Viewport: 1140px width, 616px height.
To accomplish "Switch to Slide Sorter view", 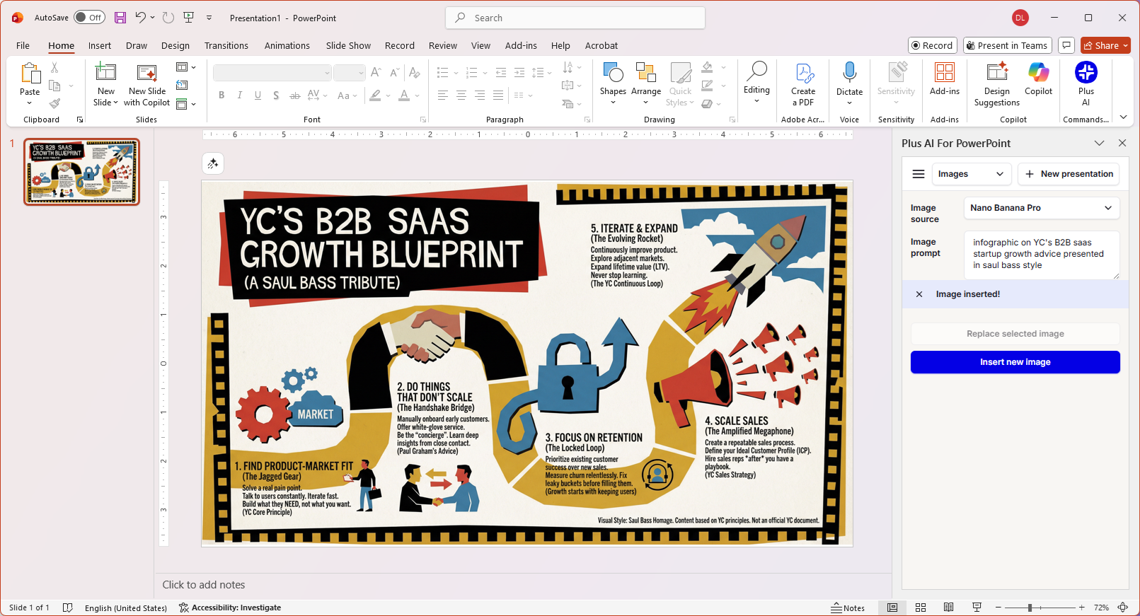I will point(921,608).
